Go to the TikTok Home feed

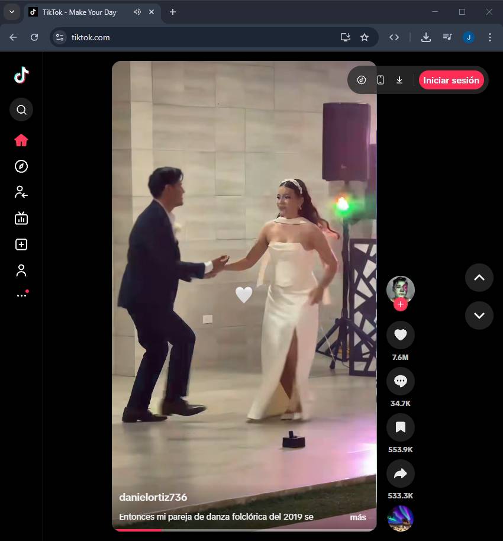click(21, 140)
